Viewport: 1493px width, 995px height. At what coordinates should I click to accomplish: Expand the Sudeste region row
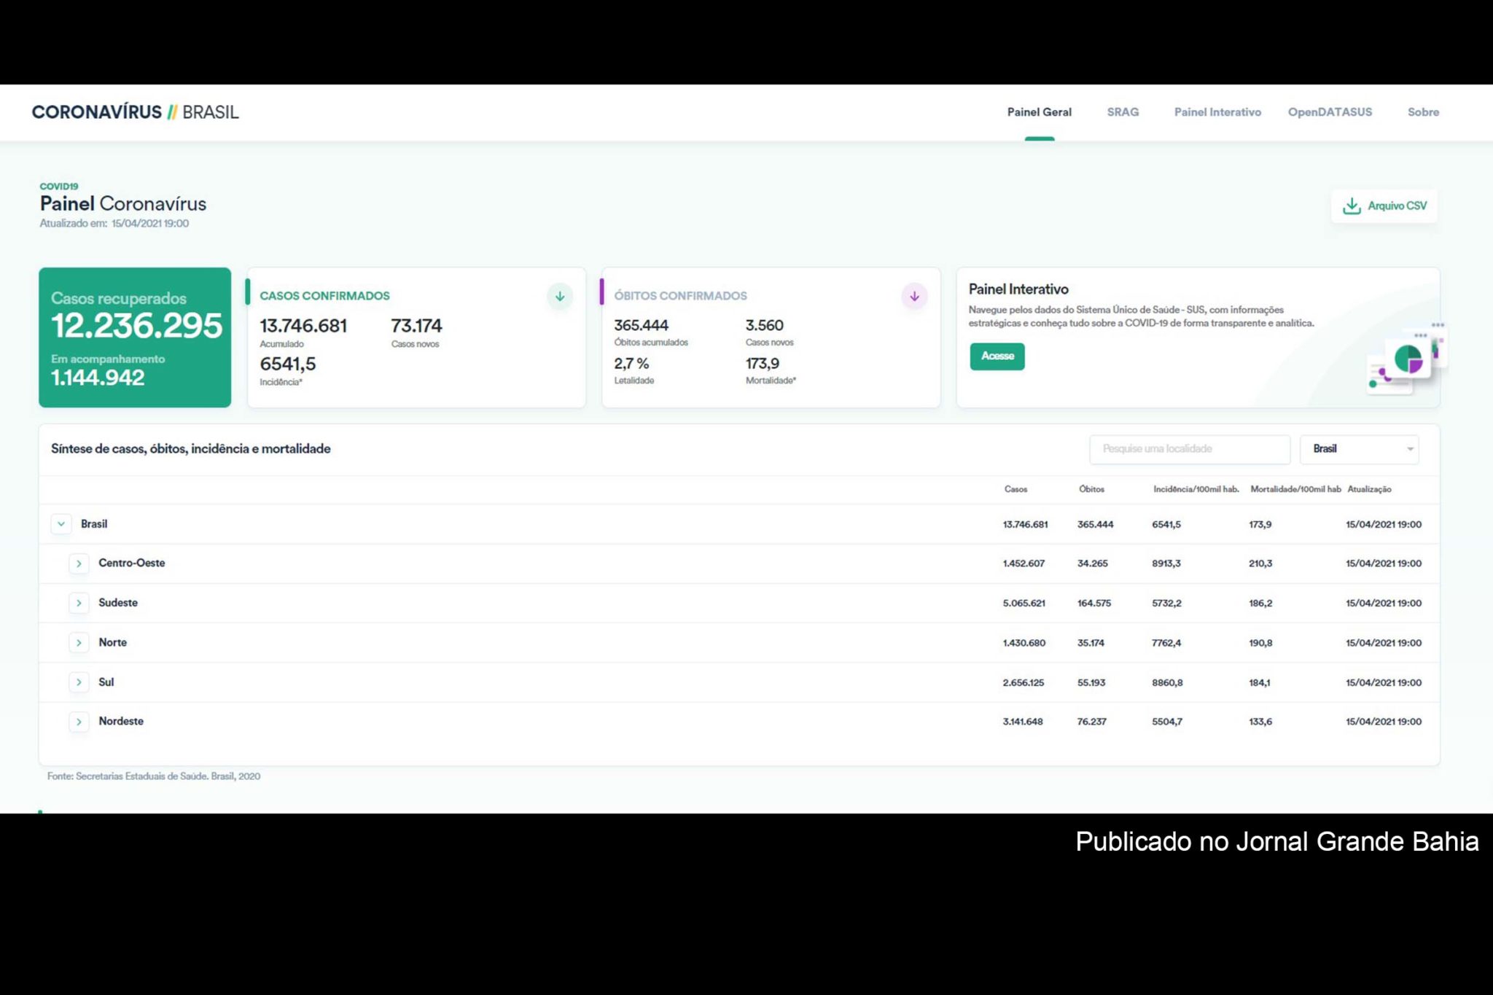tap(79, 603)
